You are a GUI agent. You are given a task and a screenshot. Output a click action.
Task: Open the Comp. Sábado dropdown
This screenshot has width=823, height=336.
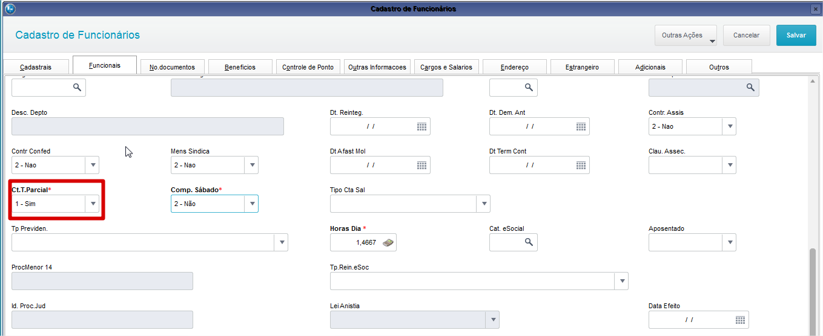click(x=252, y=204)
